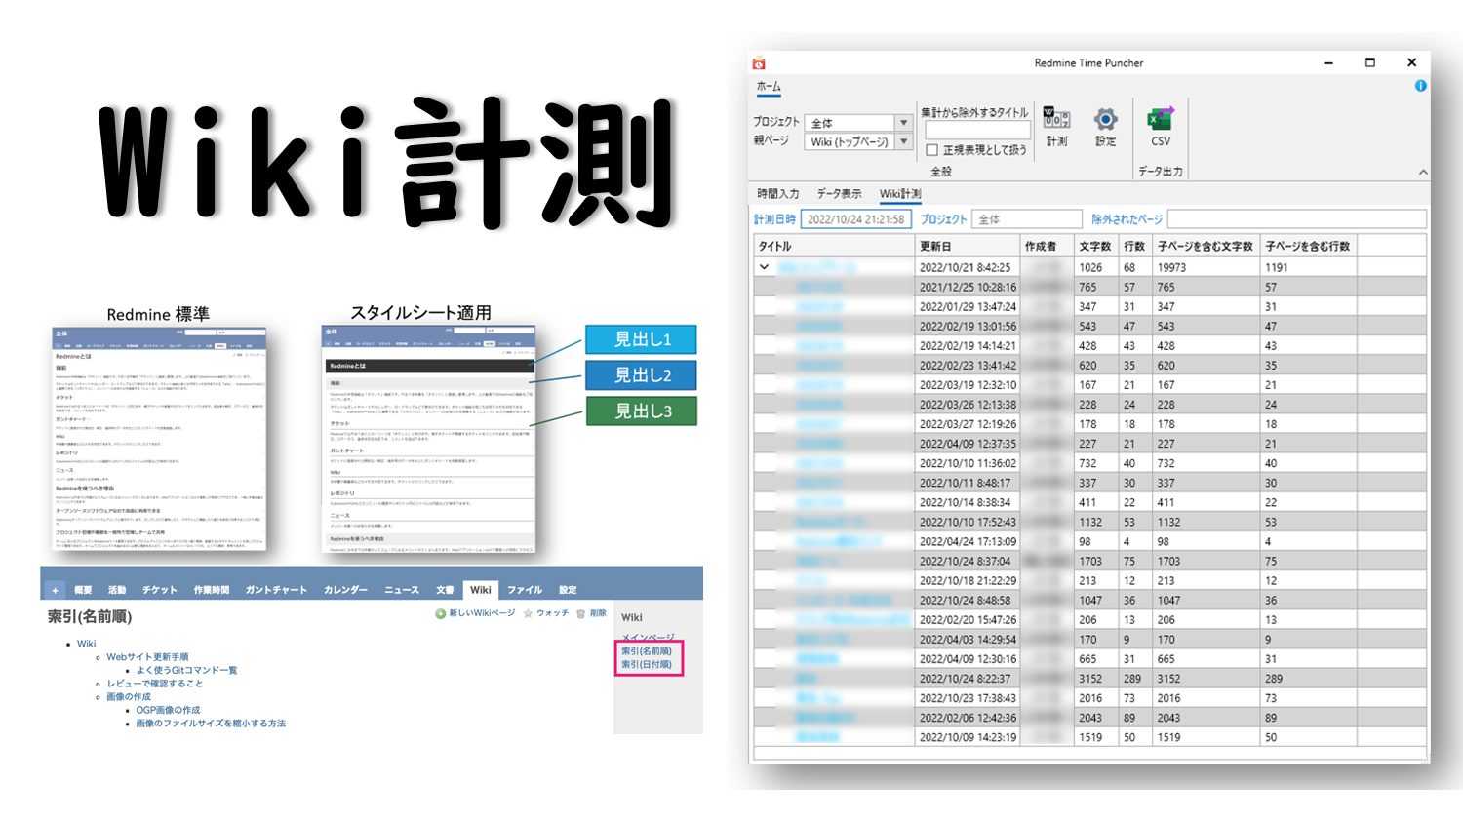Open the よく使うGitコマンド一覧 link
The height and width of the screenshot is (823, 1463).
pyautogui.click(x=186, y=671)
